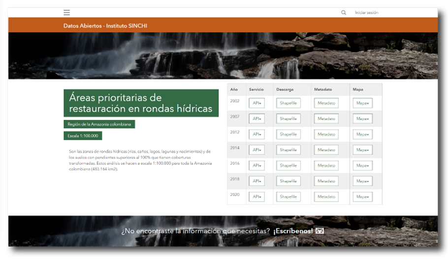Open Mapa dropdown for year 2018
This screenshot has width=448, height=260.
click(362, 182)
